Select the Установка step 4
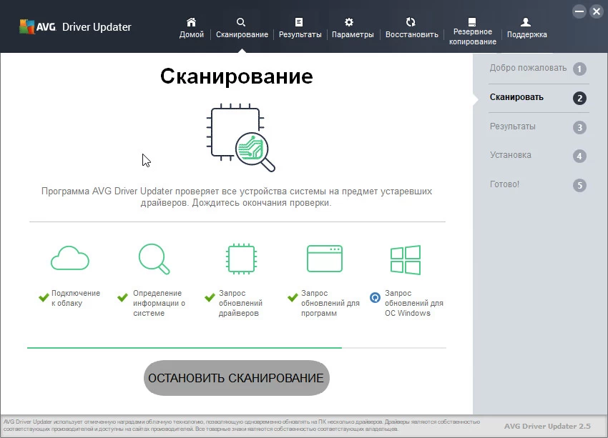Screen dimensions: 608x438 (x=537, y=155)
